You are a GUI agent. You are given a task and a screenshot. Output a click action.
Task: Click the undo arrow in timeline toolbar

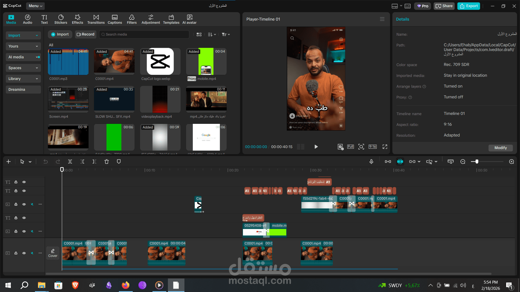point(45,161)
